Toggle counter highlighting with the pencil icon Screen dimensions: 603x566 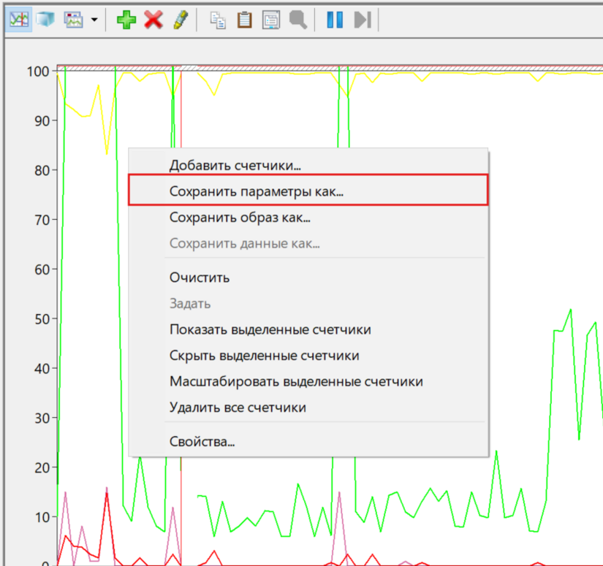coord(180,20)
